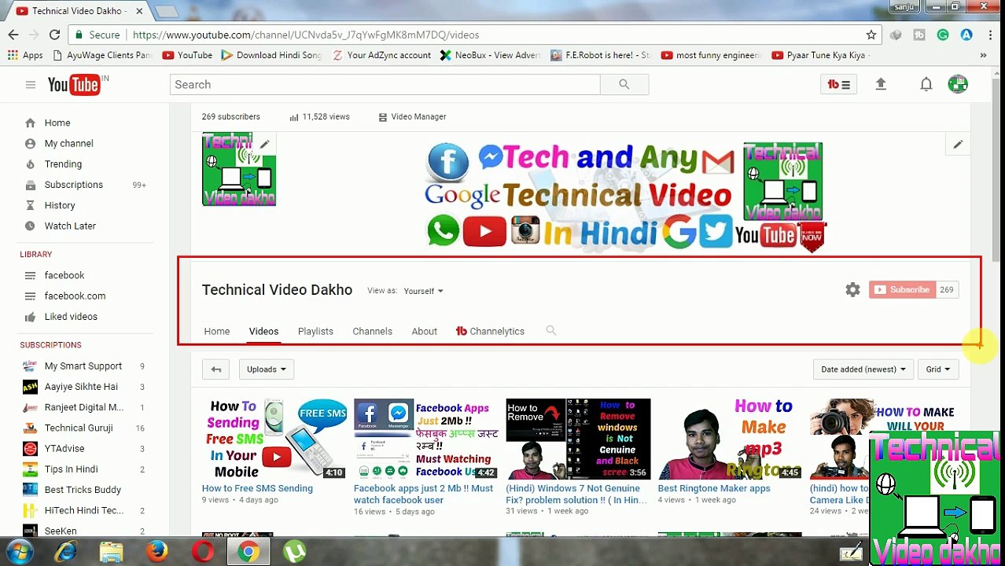Open My Smart Support subscription
The width and height of the screenshot is (1005, 566).
pos(85,366)
